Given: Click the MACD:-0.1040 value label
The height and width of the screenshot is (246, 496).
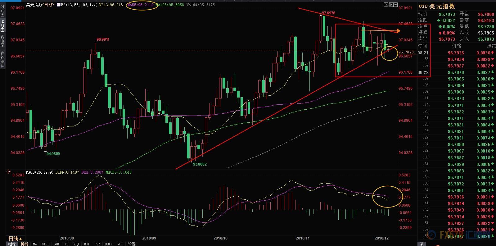Looking at the screenshot, I should click(x=119, y=172).
